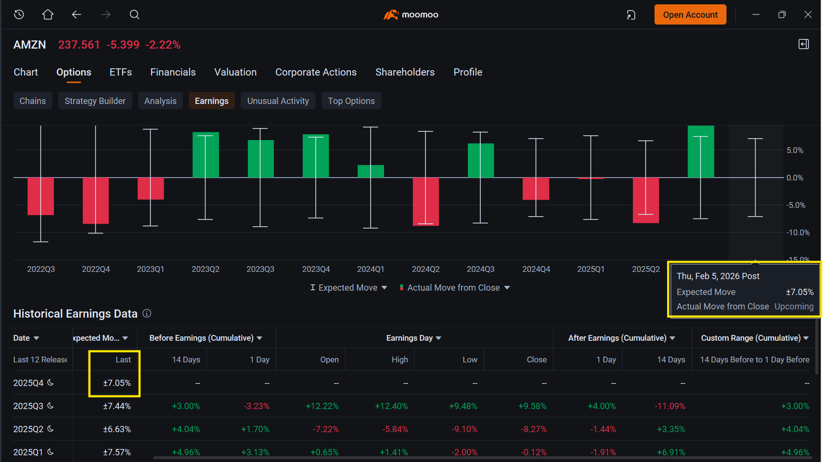Click the 2023Q2 green earnings bar

click(x=206, y=155)
